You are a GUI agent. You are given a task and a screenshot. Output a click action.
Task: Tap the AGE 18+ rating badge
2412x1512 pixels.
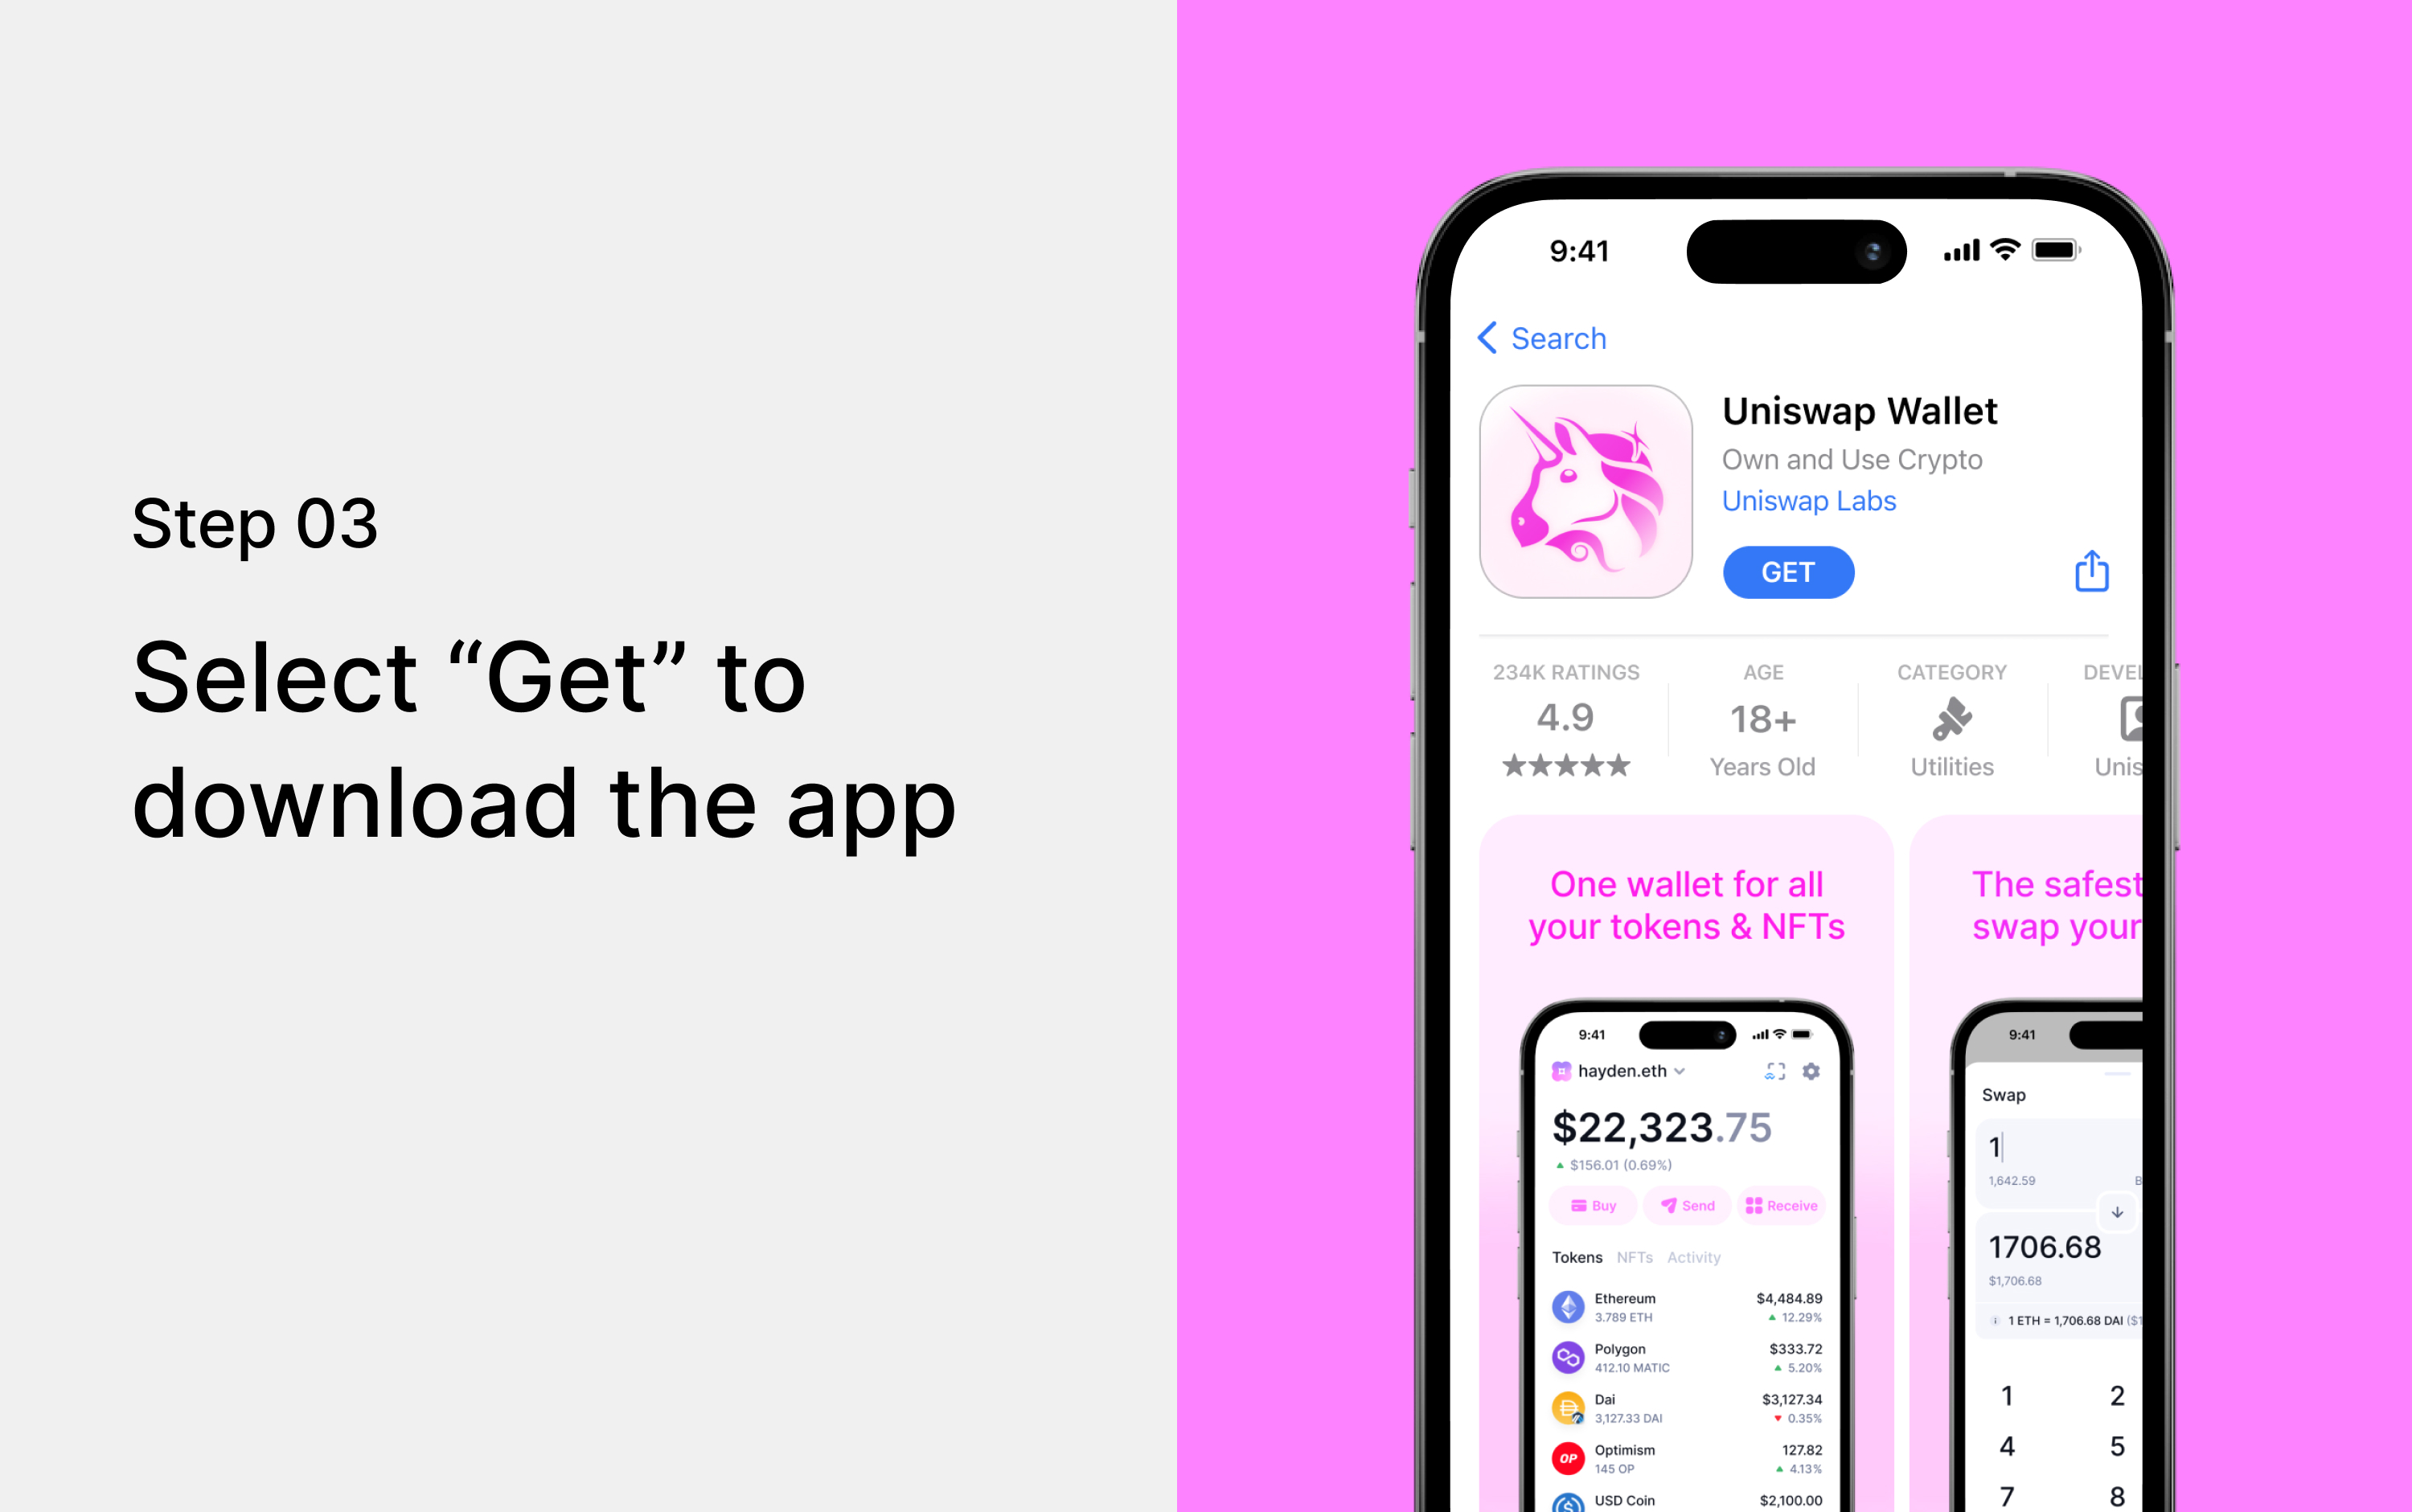[x=1762, y=721]
